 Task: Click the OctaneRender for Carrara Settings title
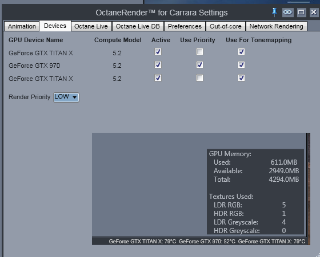tap(161, 13)
